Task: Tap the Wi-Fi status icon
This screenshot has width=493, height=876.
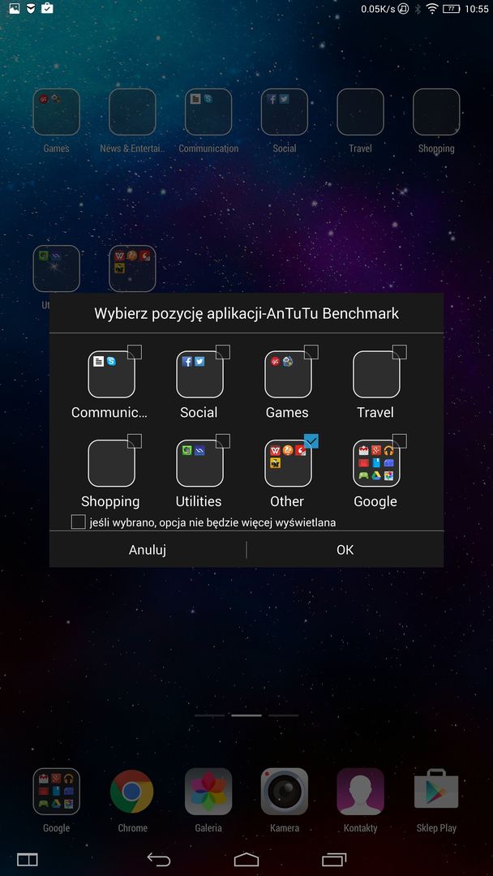Action: pos(431,8)
